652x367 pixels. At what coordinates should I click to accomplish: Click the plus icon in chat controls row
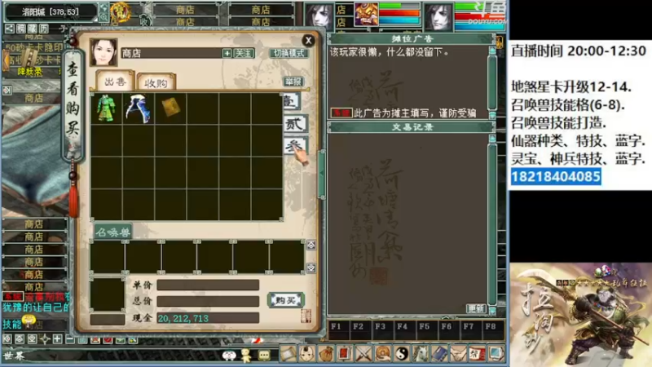click(57, 339)
